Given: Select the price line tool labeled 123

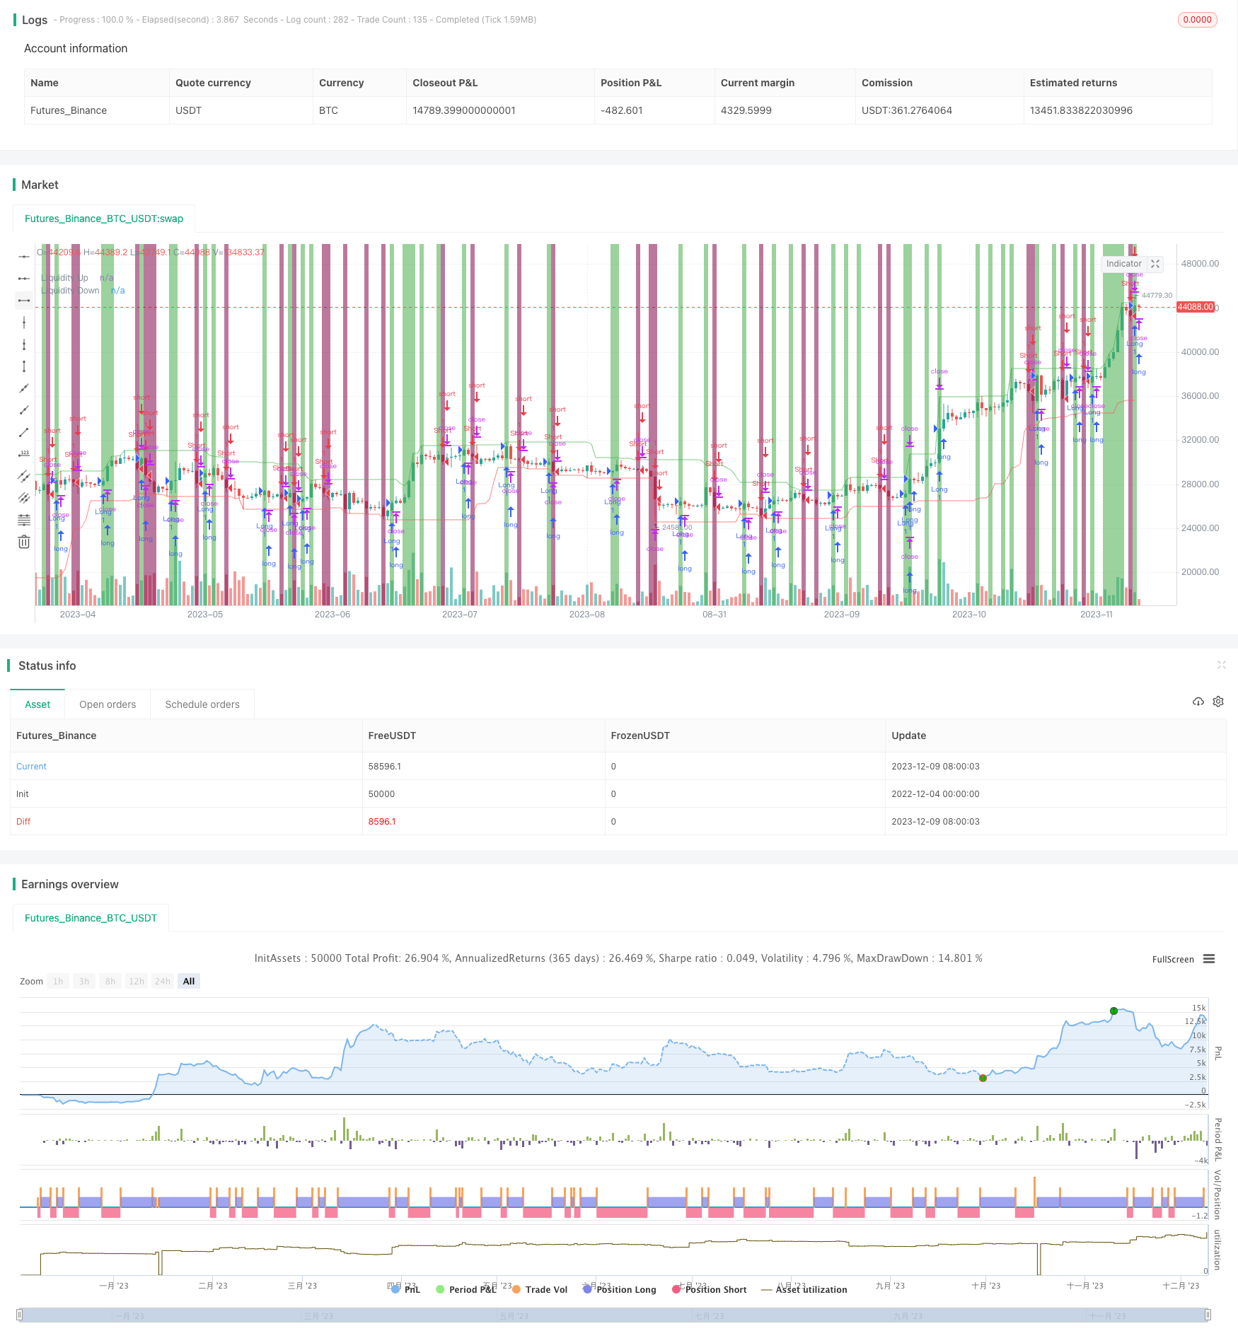Looking at the screenshot, I should tap(24, 454).
